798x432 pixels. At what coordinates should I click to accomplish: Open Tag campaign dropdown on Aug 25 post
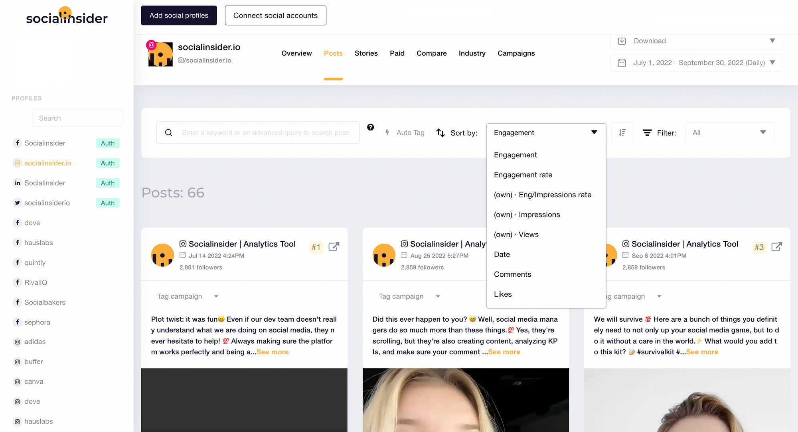pyautogui.click(x=409, y=296)
